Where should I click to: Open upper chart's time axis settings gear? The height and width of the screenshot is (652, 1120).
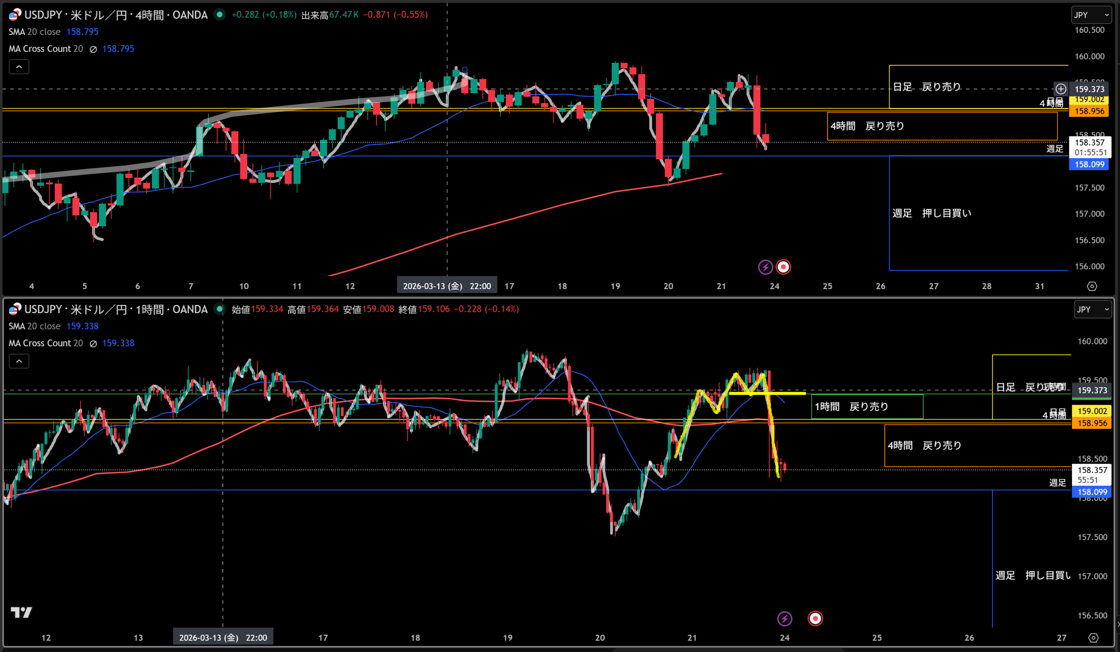(x=1092, y=286)
